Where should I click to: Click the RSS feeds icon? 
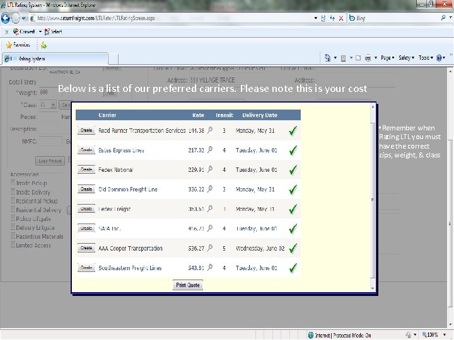pyautogui.click(x=343, y=58)
